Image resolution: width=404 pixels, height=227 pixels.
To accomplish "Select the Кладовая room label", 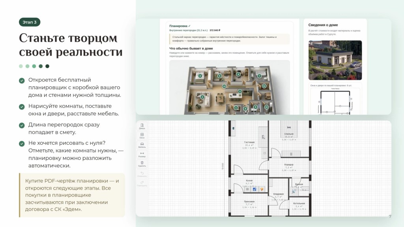I will tap(279, 194).
